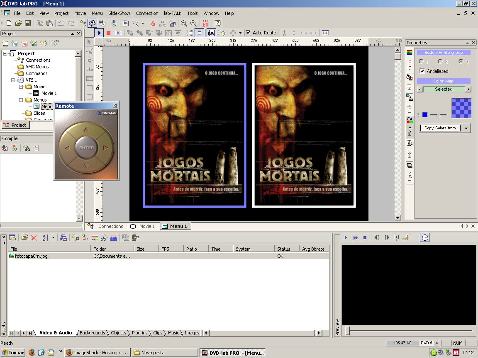Open the Fill properties tab icon

pos(410,77)
